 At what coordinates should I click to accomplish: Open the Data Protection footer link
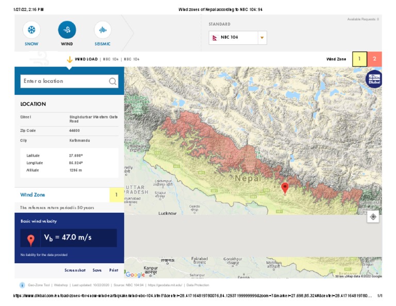[x=198, y=285]
